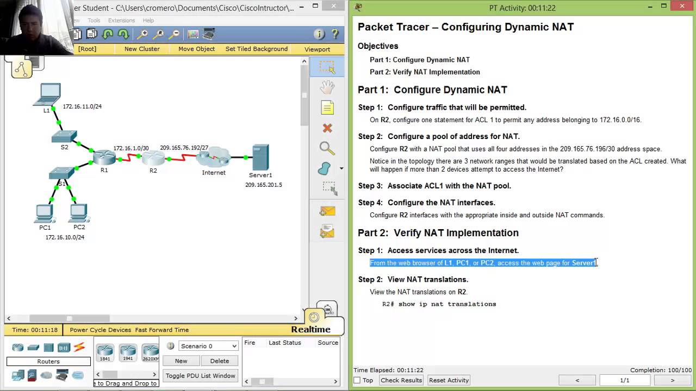Go to next instruction page arrow
The width and height of the screenshot is (696, 391).
tap(672, 380)
